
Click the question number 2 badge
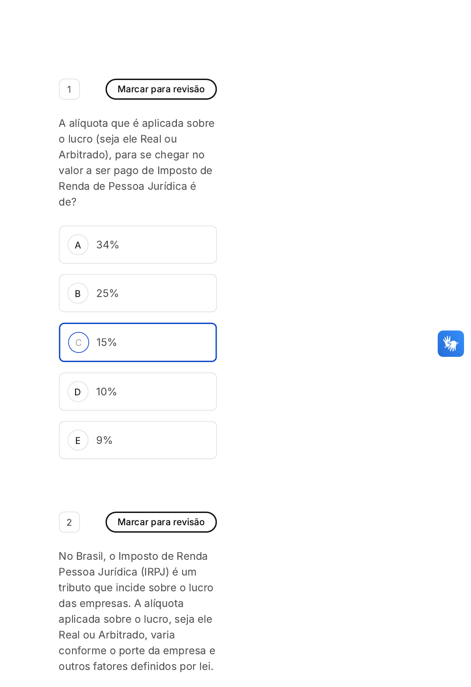pyautogui.click(x=69, y=522)
